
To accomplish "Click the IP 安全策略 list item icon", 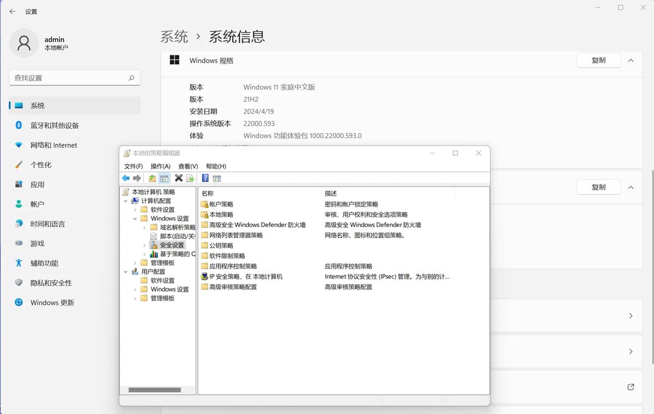I will (205, 276).
